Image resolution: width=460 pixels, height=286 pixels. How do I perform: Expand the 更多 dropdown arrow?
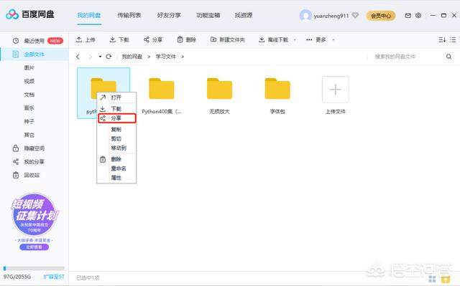point(333,39)
